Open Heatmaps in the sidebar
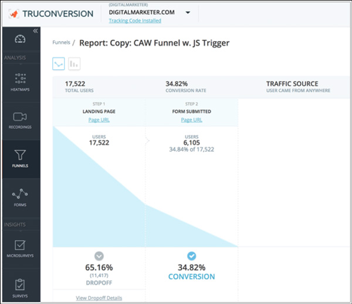The width and height of the screenshot is (352, 304). [20, 82]
